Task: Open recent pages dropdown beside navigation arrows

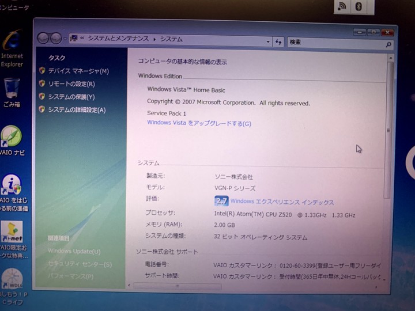Action: (65, 39)
